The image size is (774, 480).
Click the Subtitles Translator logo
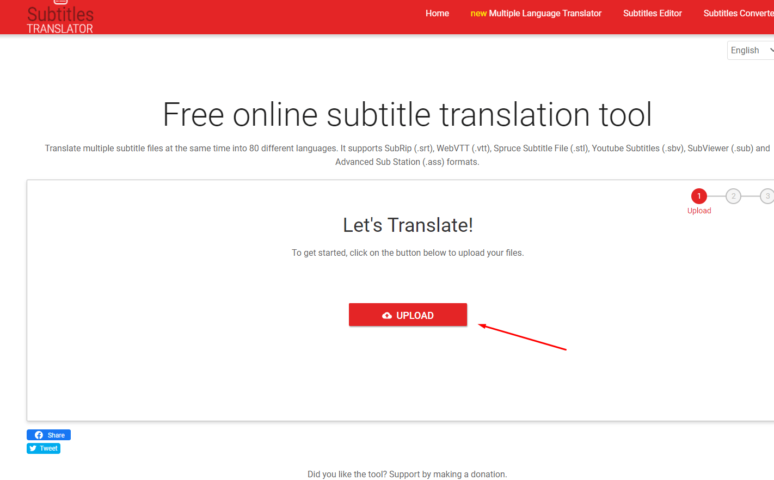(60, 17)
